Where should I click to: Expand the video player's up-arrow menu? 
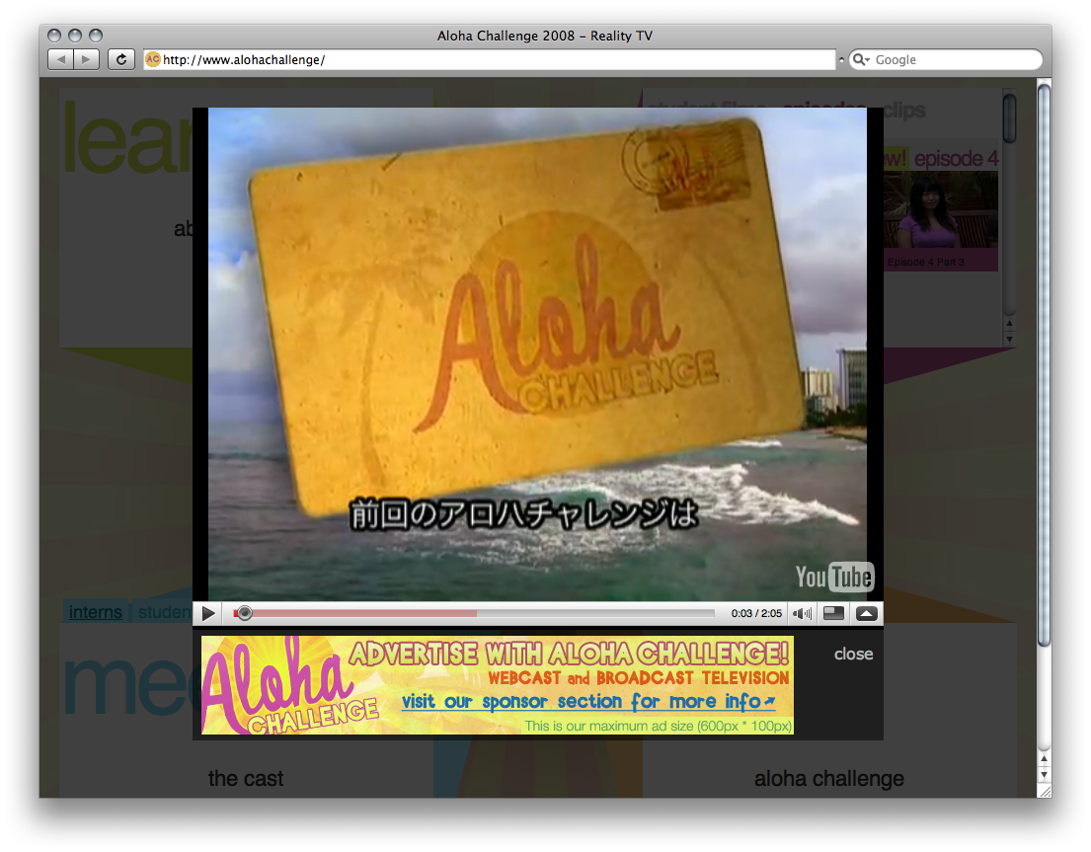(x=866, y=613)
